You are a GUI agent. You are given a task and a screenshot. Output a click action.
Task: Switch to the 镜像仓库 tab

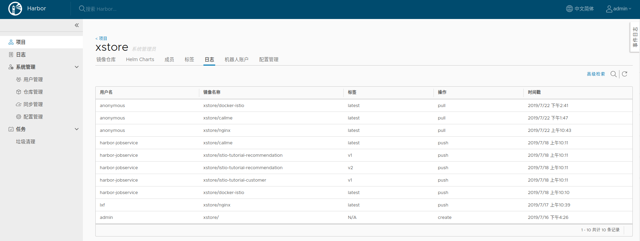[x=106, y=59]
